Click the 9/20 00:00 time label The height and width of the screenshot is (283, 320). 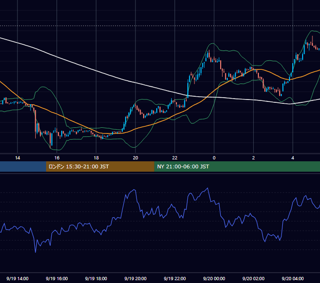click(214, 278)
